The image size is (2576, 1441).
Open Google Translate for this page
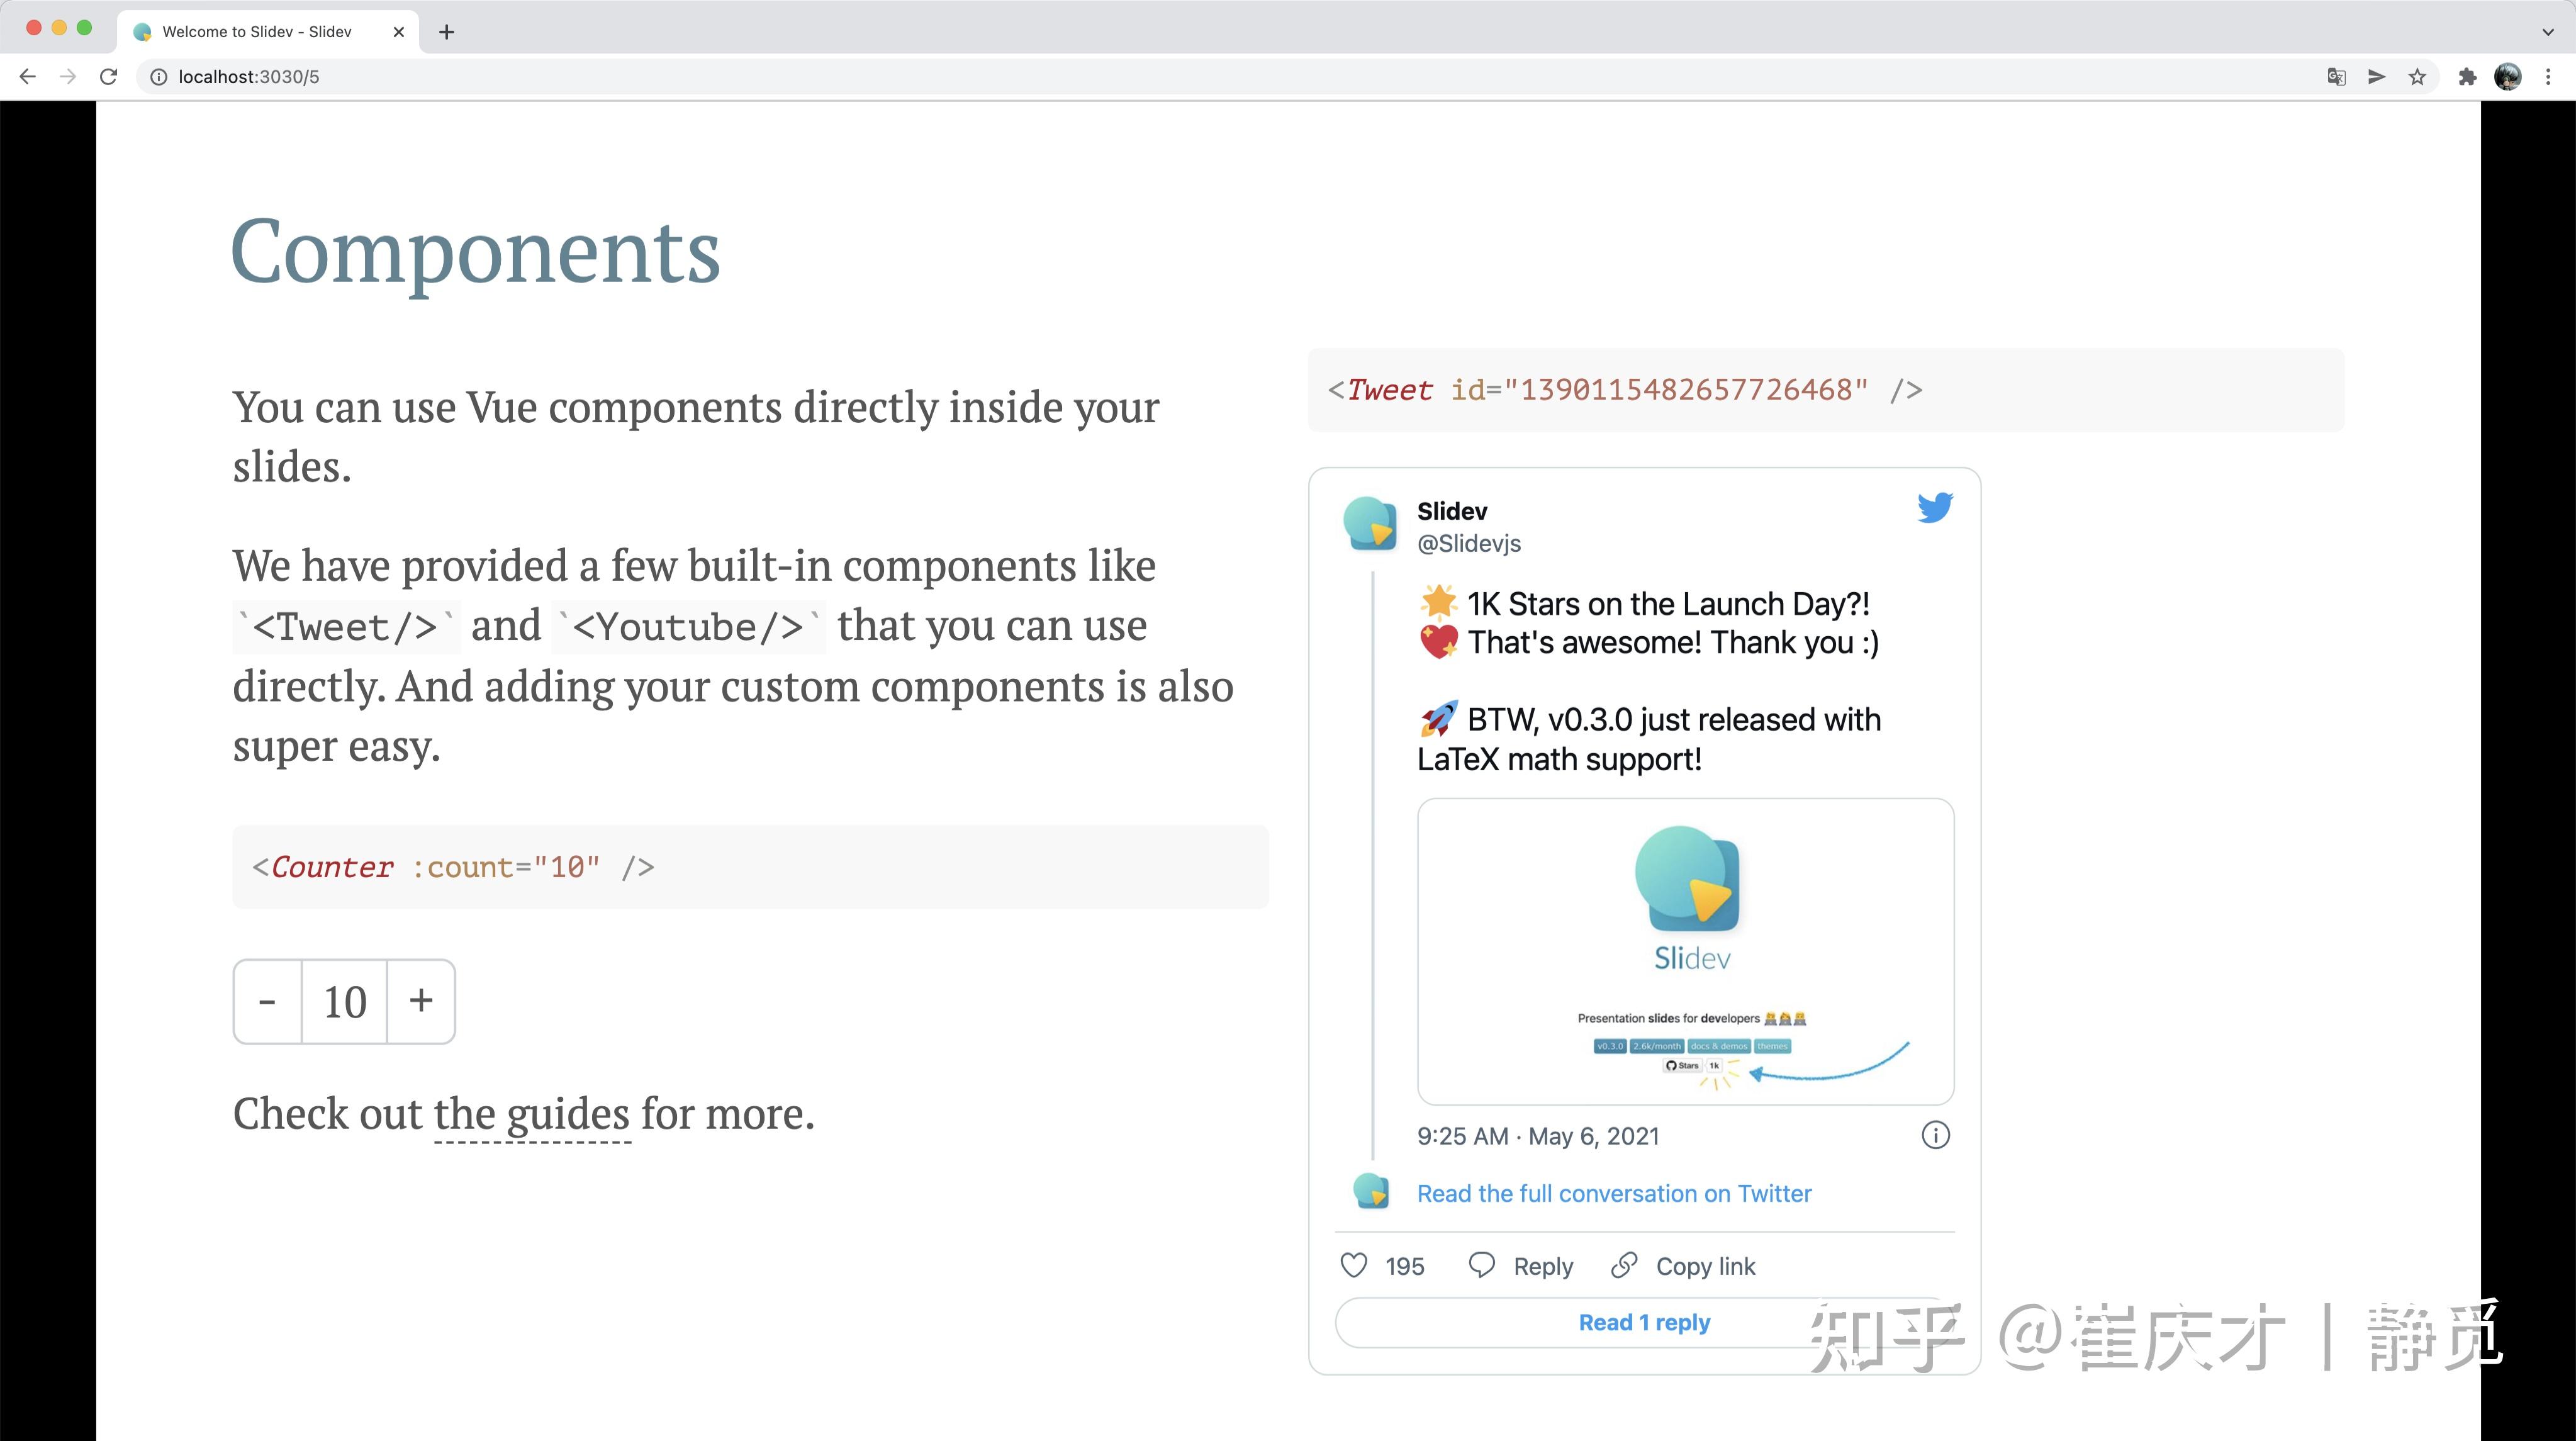[2337, 76]
